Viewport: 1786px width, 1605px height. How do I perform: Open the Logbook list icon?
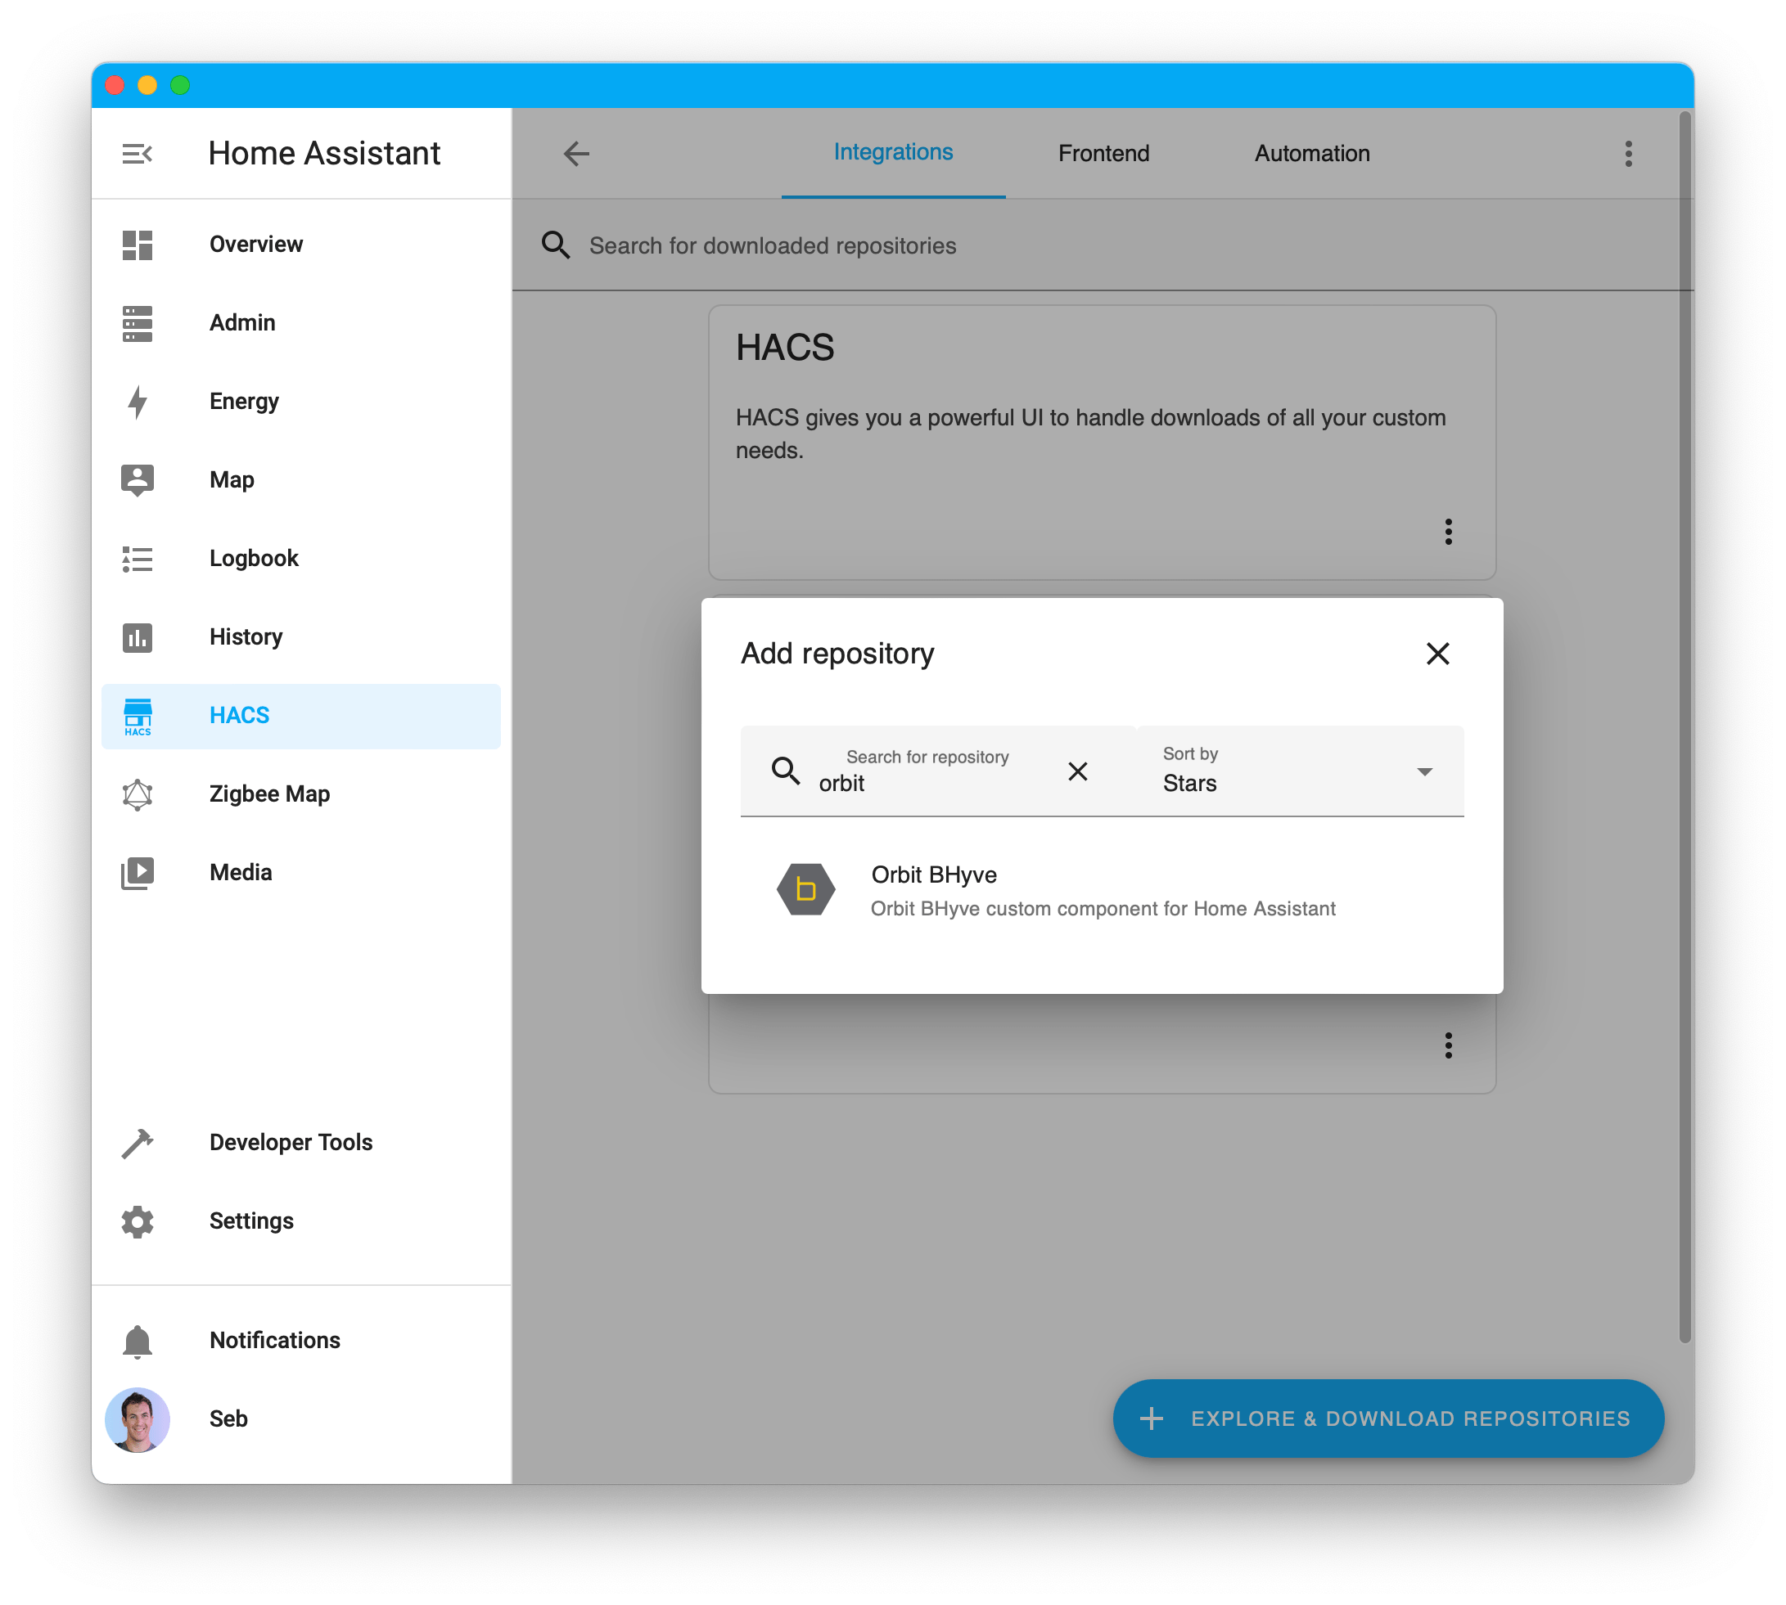138,558
